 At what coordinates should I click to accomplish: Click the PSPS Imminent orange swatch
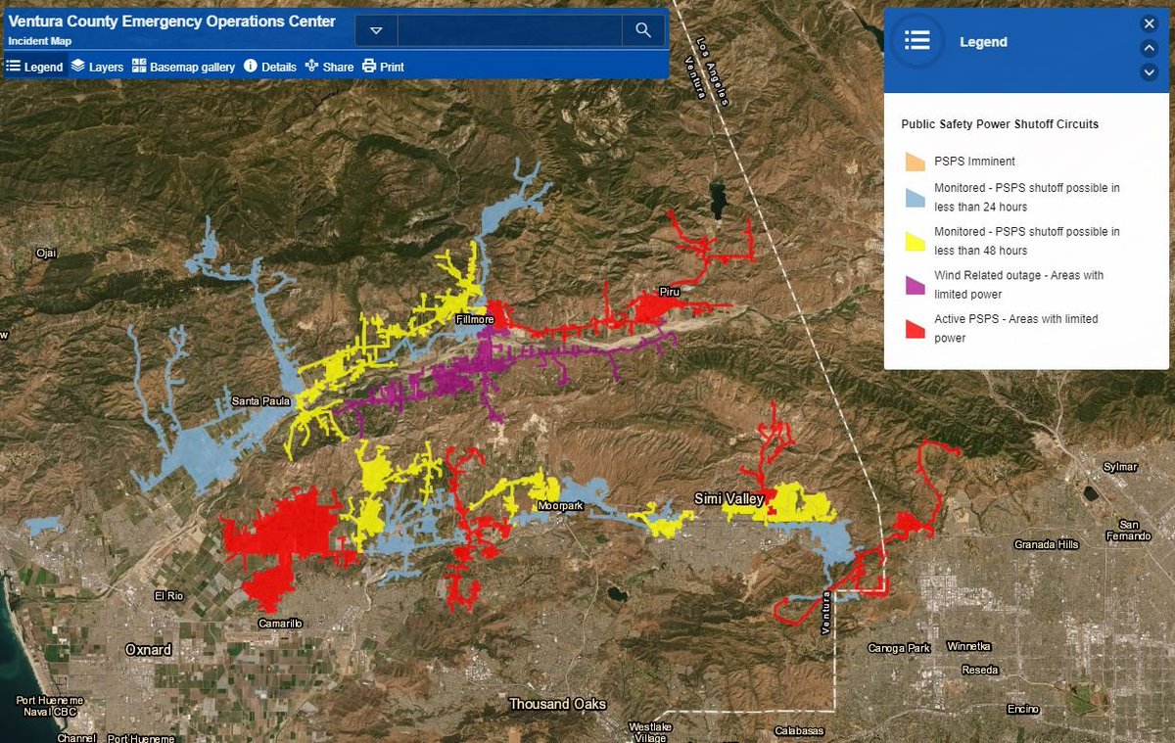[x=915, y=162]
